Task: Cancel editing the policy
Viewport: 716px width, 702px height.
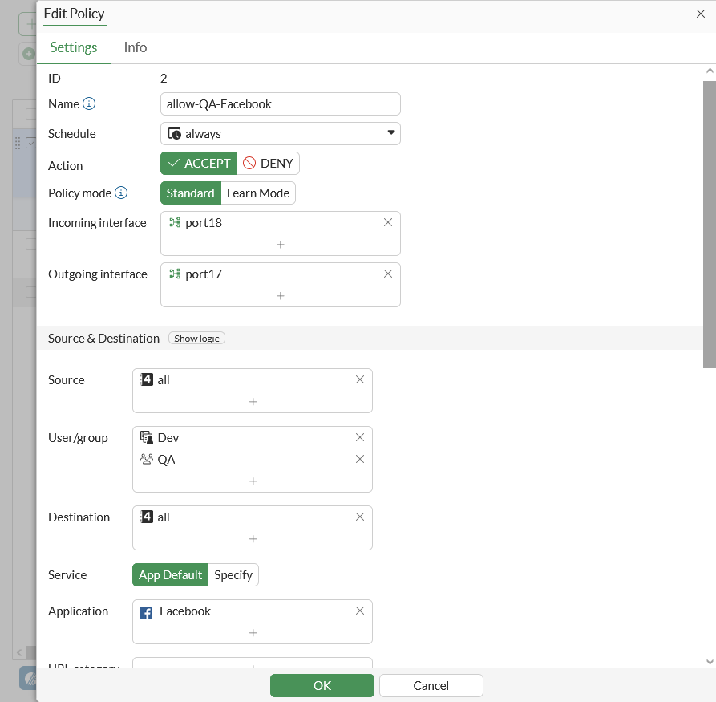Action: pyautogui.click(x=431, y=685)
